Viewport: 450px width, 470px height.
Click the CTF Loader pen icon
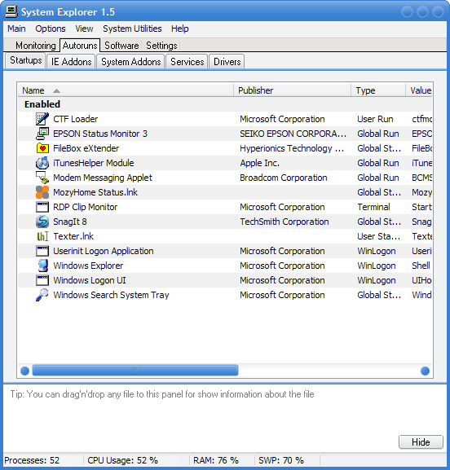coord(42,119)
